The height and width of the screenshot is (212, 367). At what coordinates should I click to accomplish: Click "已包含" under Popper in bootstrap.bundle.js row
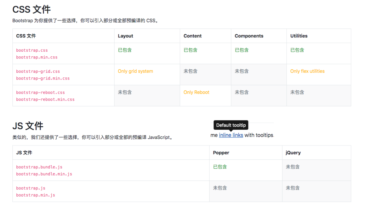(x=220, y=167)
